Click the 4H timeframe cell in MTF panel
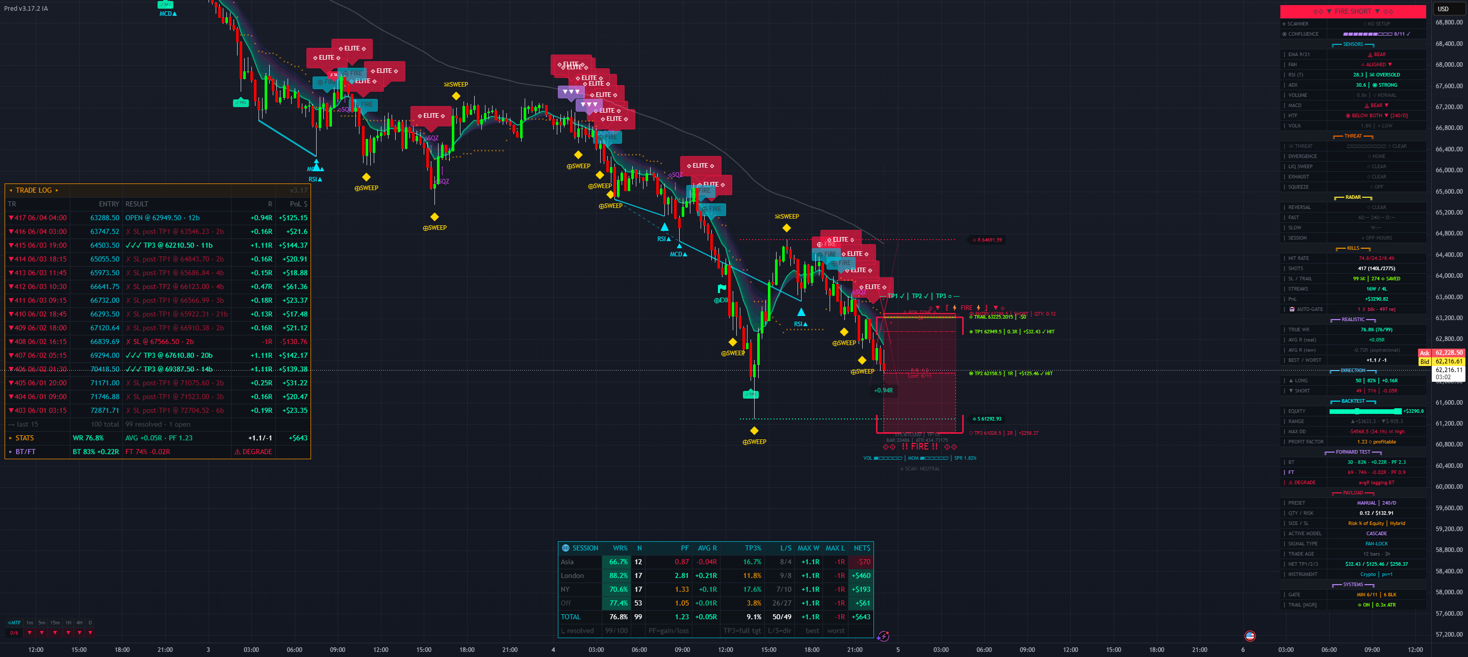Image resolution: width=1468 pixels, height=657 pixels. [x=79, y=623]
